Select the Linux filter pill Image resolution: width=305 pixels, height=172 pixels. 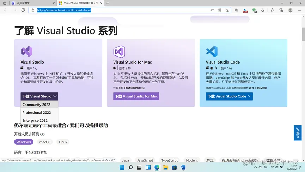click(63, 142)
